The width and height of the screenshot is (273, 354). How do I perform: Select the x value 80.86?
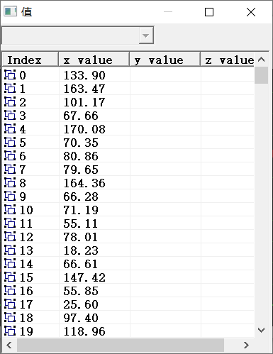[x=81, y=156]
